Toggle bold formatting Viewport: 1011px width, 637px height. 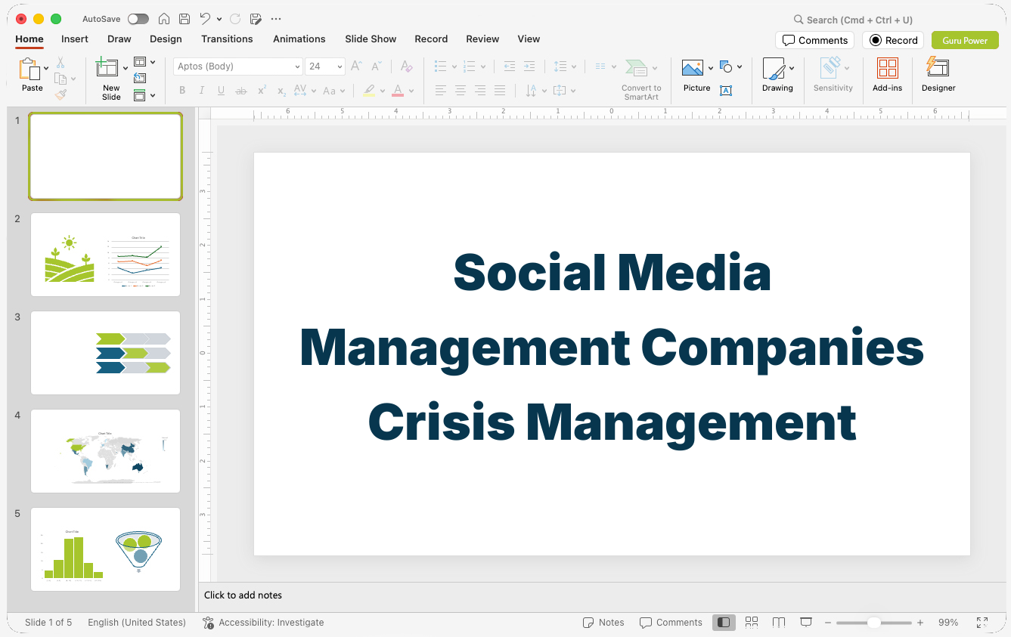(x=182, y=91)
